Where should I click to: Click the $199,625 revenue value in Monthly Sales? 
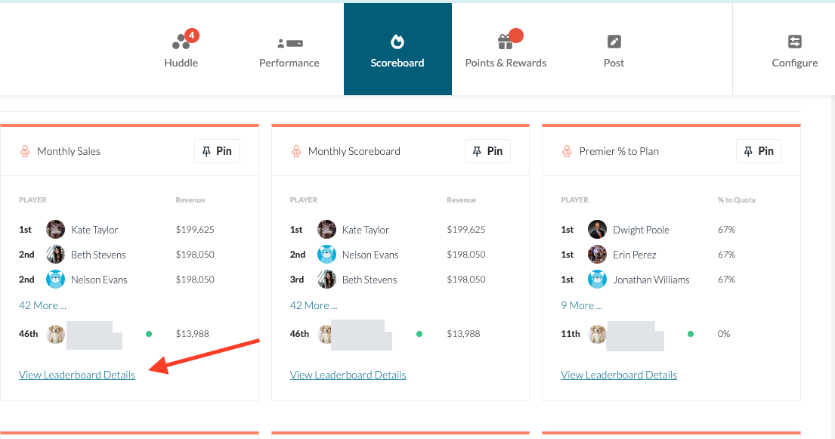195,230
